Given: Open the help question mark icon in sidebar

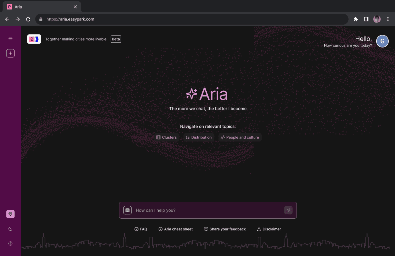Looking at the screenshot, I should pos(10,244).
